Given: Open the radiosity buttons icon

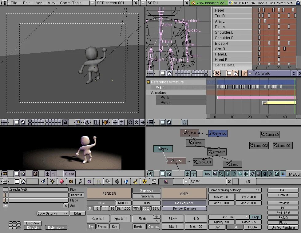Looking at the screenshot, I should pos(145,181).
